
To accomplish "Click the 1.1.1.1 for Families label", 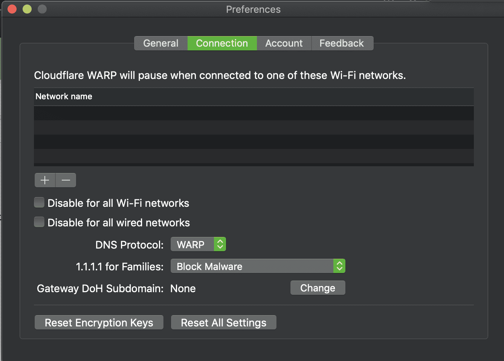I will point(120,267).
